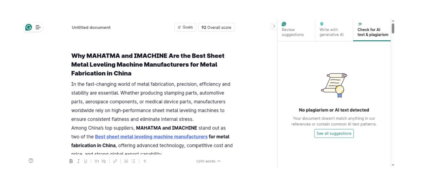Click the Untitled document title
Screen dimensions: 429x184
(x=91, y=27)
